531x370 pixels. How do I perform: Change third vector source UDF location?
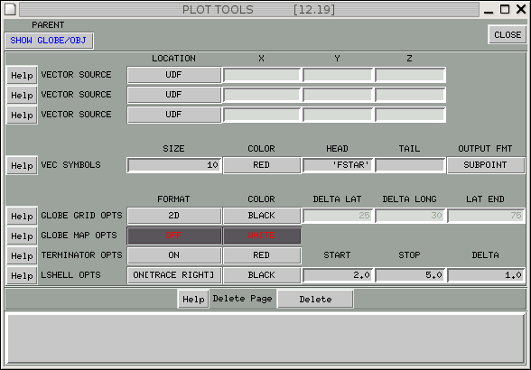(x=174, y=115)
